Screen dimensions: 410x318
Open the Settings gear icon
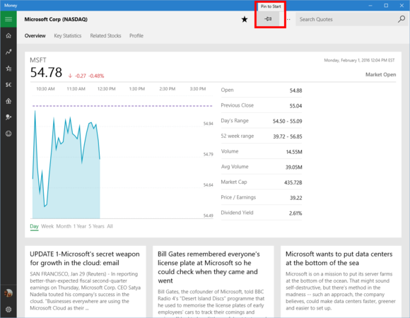(8, 310)
